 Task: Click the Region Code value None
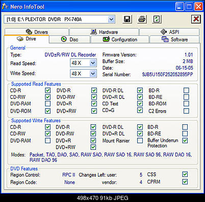click(x=69, y=182)
